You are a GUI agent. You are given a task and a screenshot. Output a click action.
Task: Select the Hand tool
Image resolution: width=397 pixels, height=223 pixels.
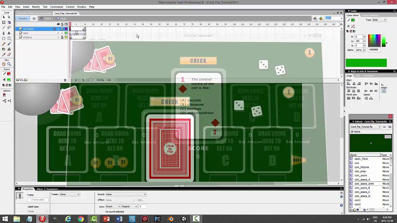[x=4, y=64]
